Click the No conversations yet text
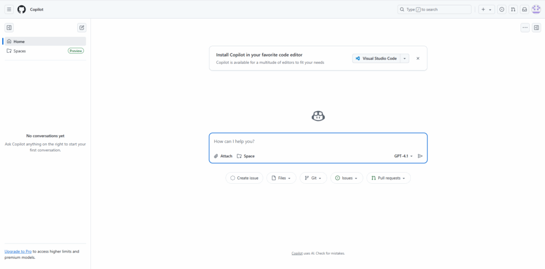 [45, 136]
